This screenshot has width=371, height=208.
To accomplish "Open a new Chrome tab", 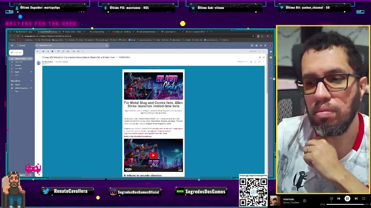I will tap(211, 32).
